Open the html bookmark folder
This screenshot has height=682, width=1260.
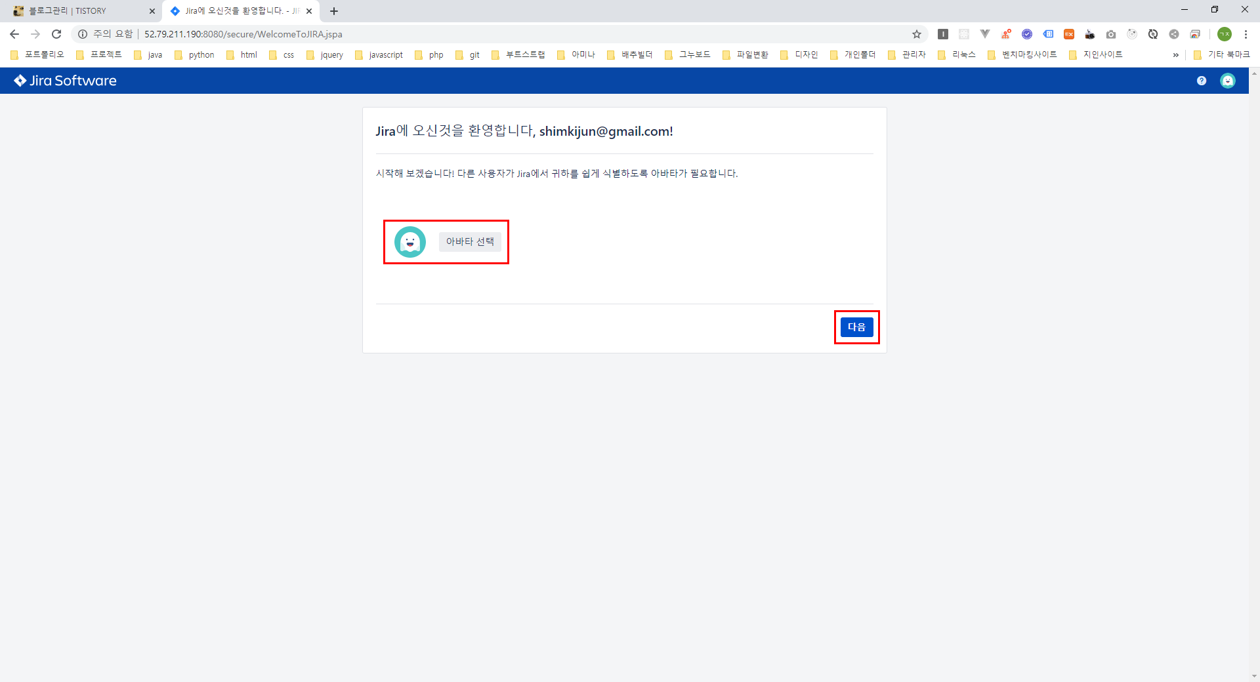(x=242, y=55)
